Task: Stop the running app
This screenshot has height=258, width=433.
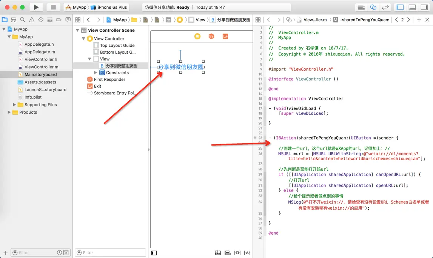Action: 53,7
